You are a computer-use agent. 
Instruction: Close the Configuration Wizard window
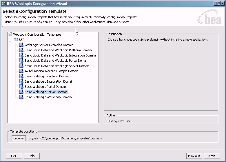(223, 3)
